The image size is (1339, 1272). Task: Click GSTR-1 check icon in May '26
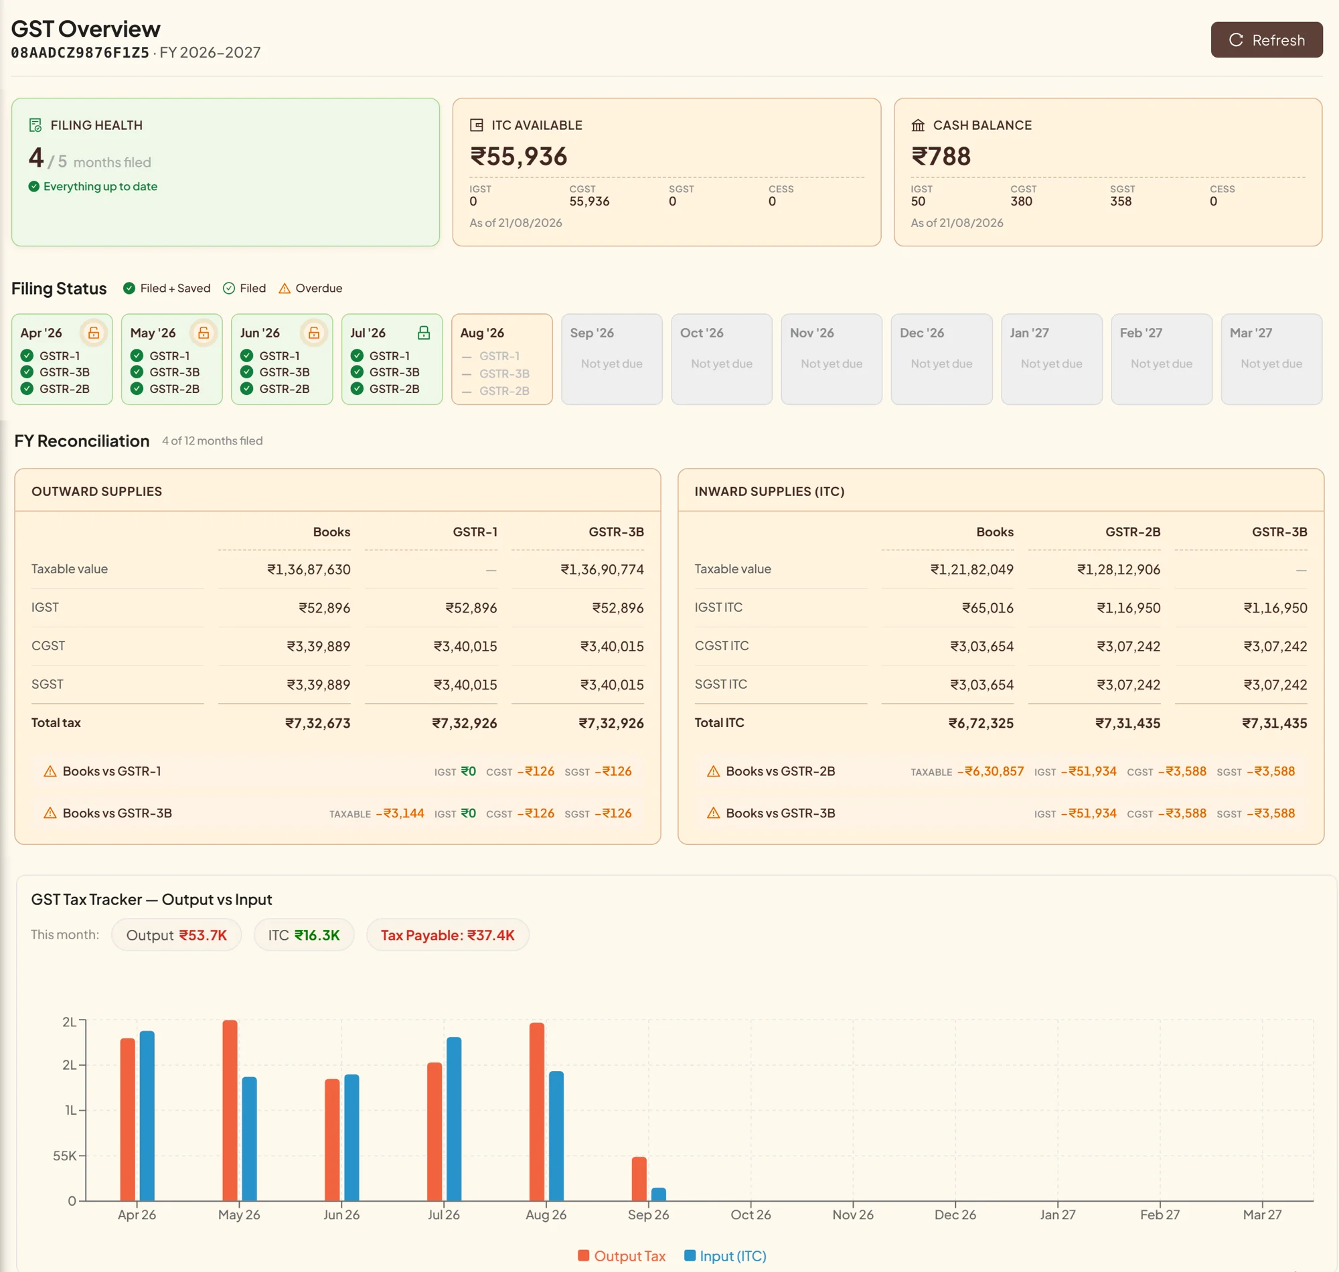137,355
